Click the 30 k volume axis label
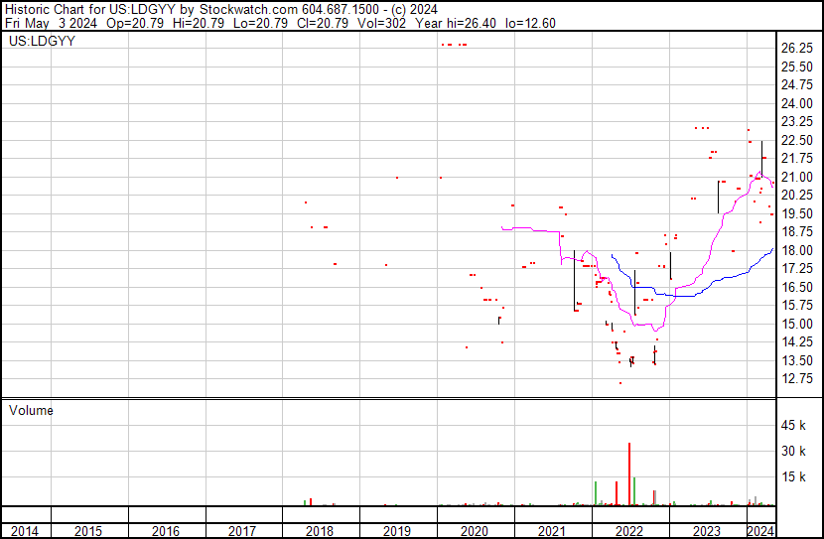Screen dimensions: 824x539 coord(795,452)
